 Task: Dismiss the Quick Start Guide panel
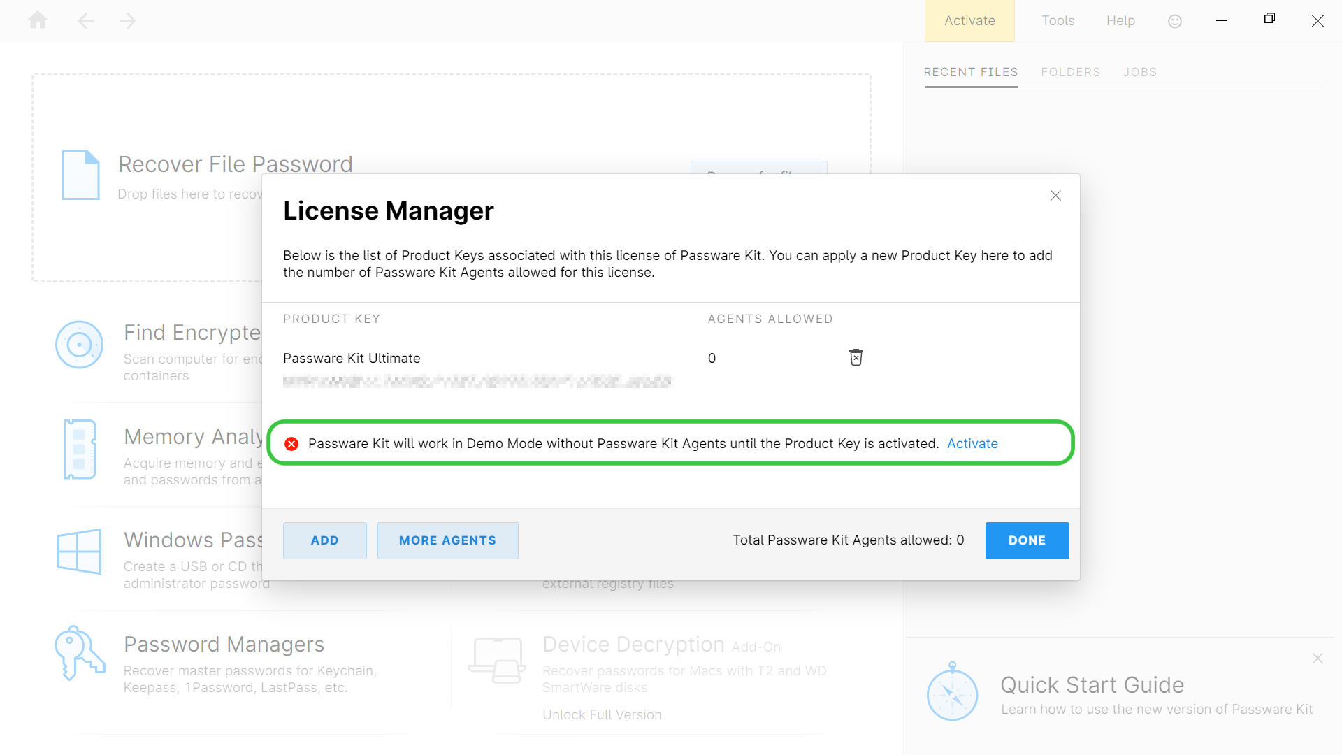click(1318, 659)
